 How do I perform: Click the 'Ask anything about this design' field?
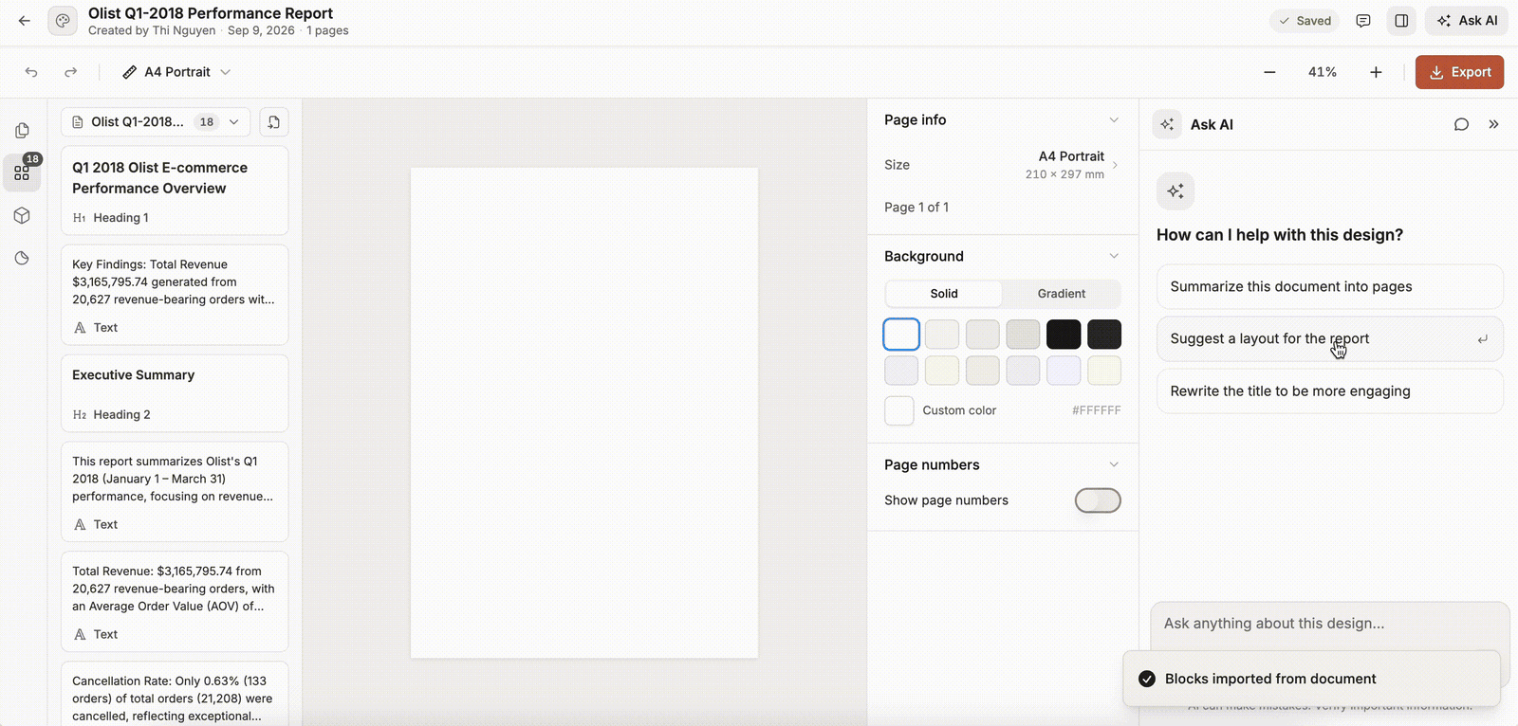tap(1328, 625)
